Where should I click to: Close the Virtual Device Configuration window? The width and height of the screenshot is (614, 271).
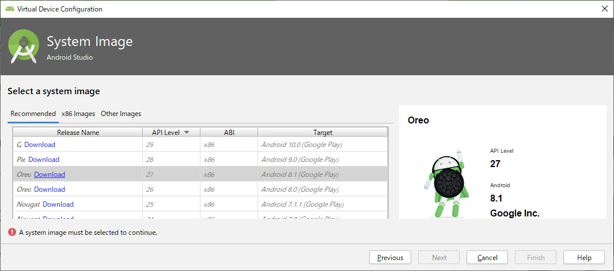click(605, 9)
